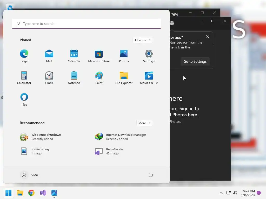
Task: Expand the All apps list
Action: point(143,40)
